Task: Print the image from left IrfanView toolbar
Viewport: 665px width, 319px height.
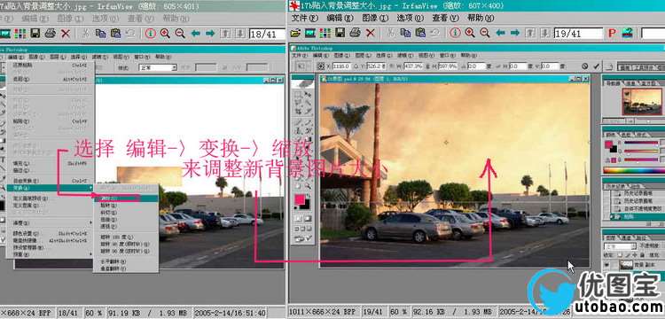Action: point(50,34)
